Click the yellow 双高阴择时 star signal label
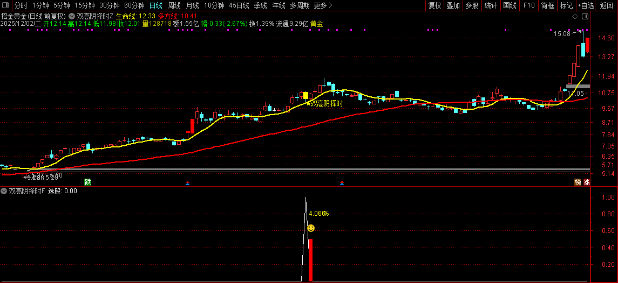Viewport: 618px width, 283px height. tap(324, 104)
